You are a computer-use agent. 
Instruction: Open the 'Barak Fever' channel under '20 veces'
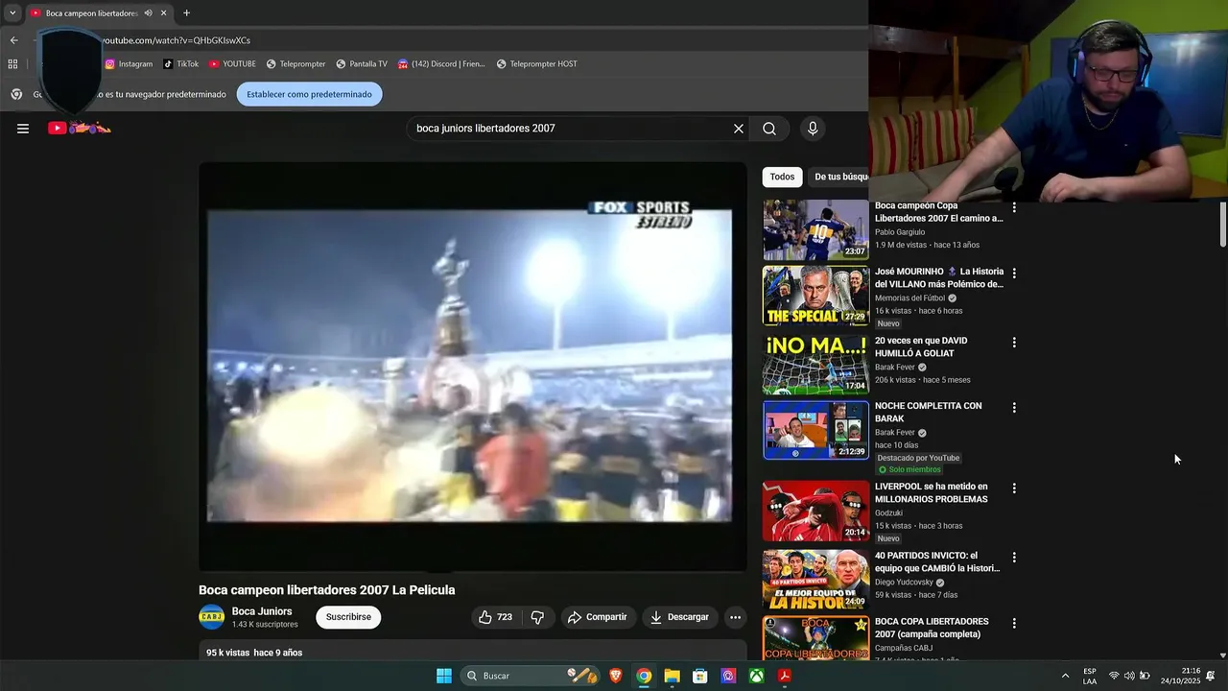point(895,368)
